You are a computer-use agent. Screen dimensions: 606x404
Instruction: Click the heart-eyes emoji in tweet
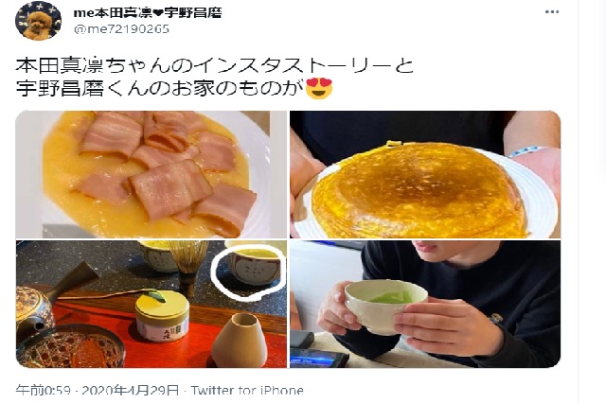pyautogui.click(x=319, y=88)
